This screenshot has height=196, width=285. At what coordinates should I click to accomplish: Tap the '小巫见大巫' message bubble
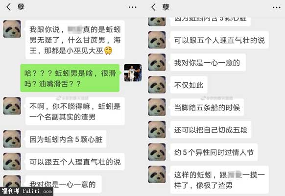[75, 40]
